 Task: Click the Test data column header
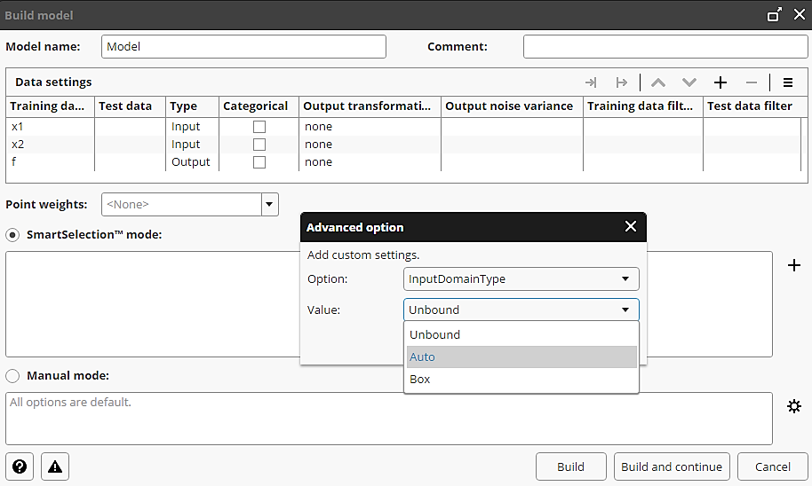coord(130,106)
